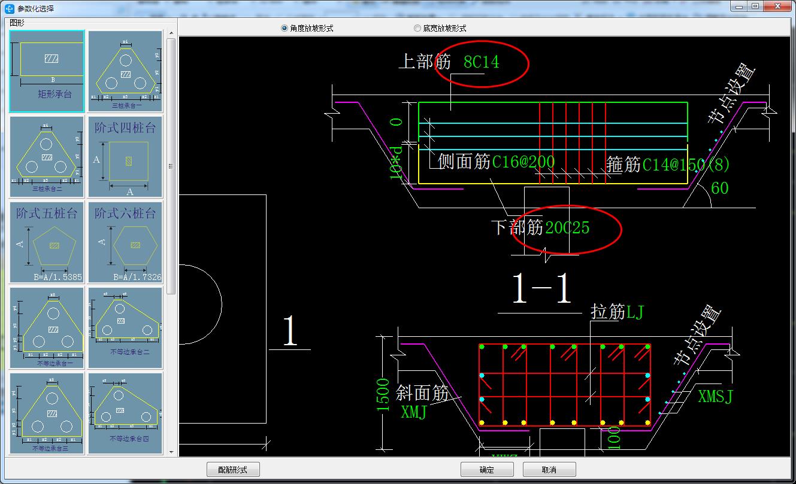
Task: Cancel the dialog with 取消
Action: [549, 470]
